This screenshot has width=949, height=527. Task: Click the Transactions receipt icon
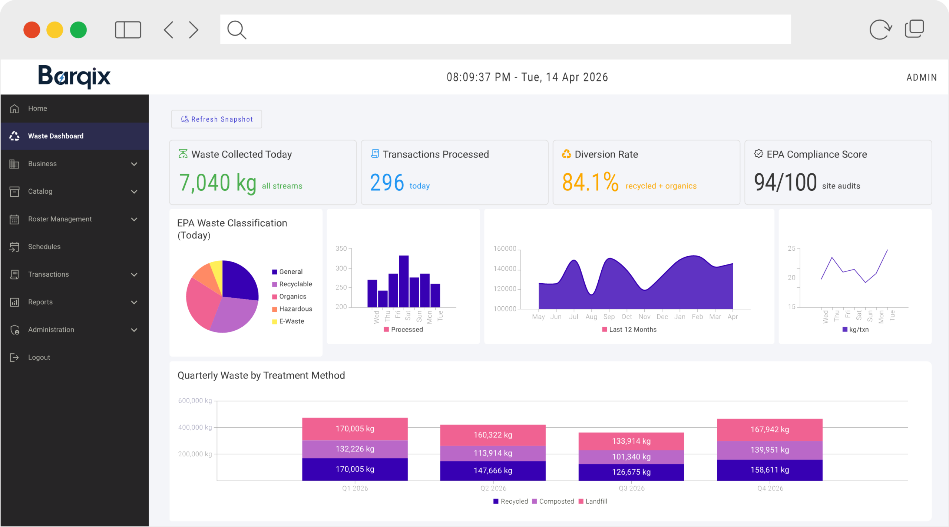pyautogui.click(x=14, y=274)
